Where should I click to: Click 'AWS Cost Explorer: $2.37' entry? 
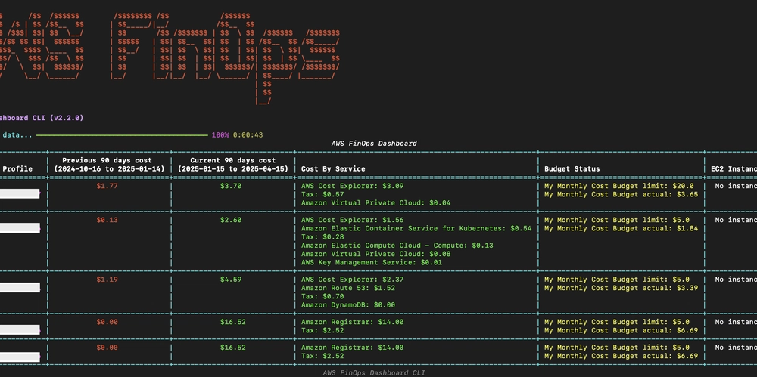point(353,279)
